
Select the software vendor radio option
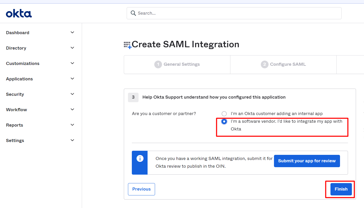coord(224,121)
